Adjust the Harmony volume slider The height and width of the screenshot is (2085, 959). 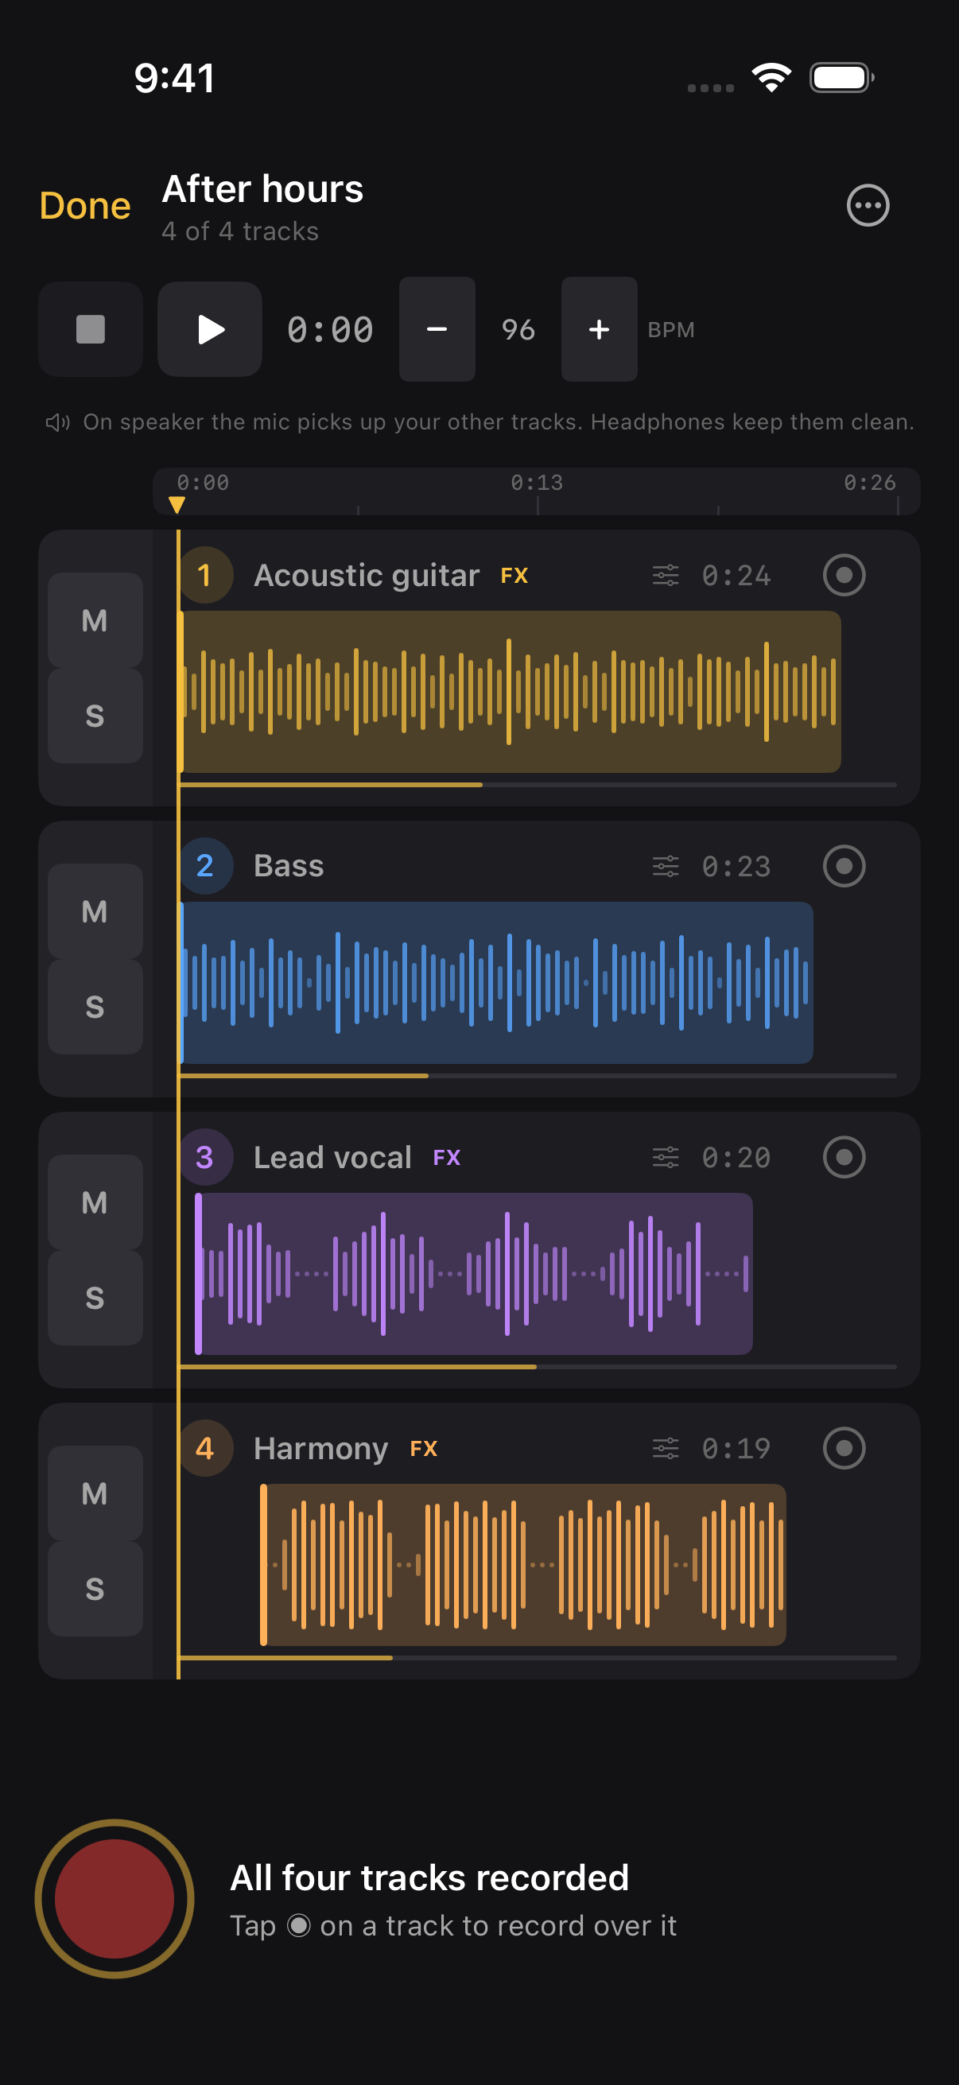click(x=538, y=1658)
